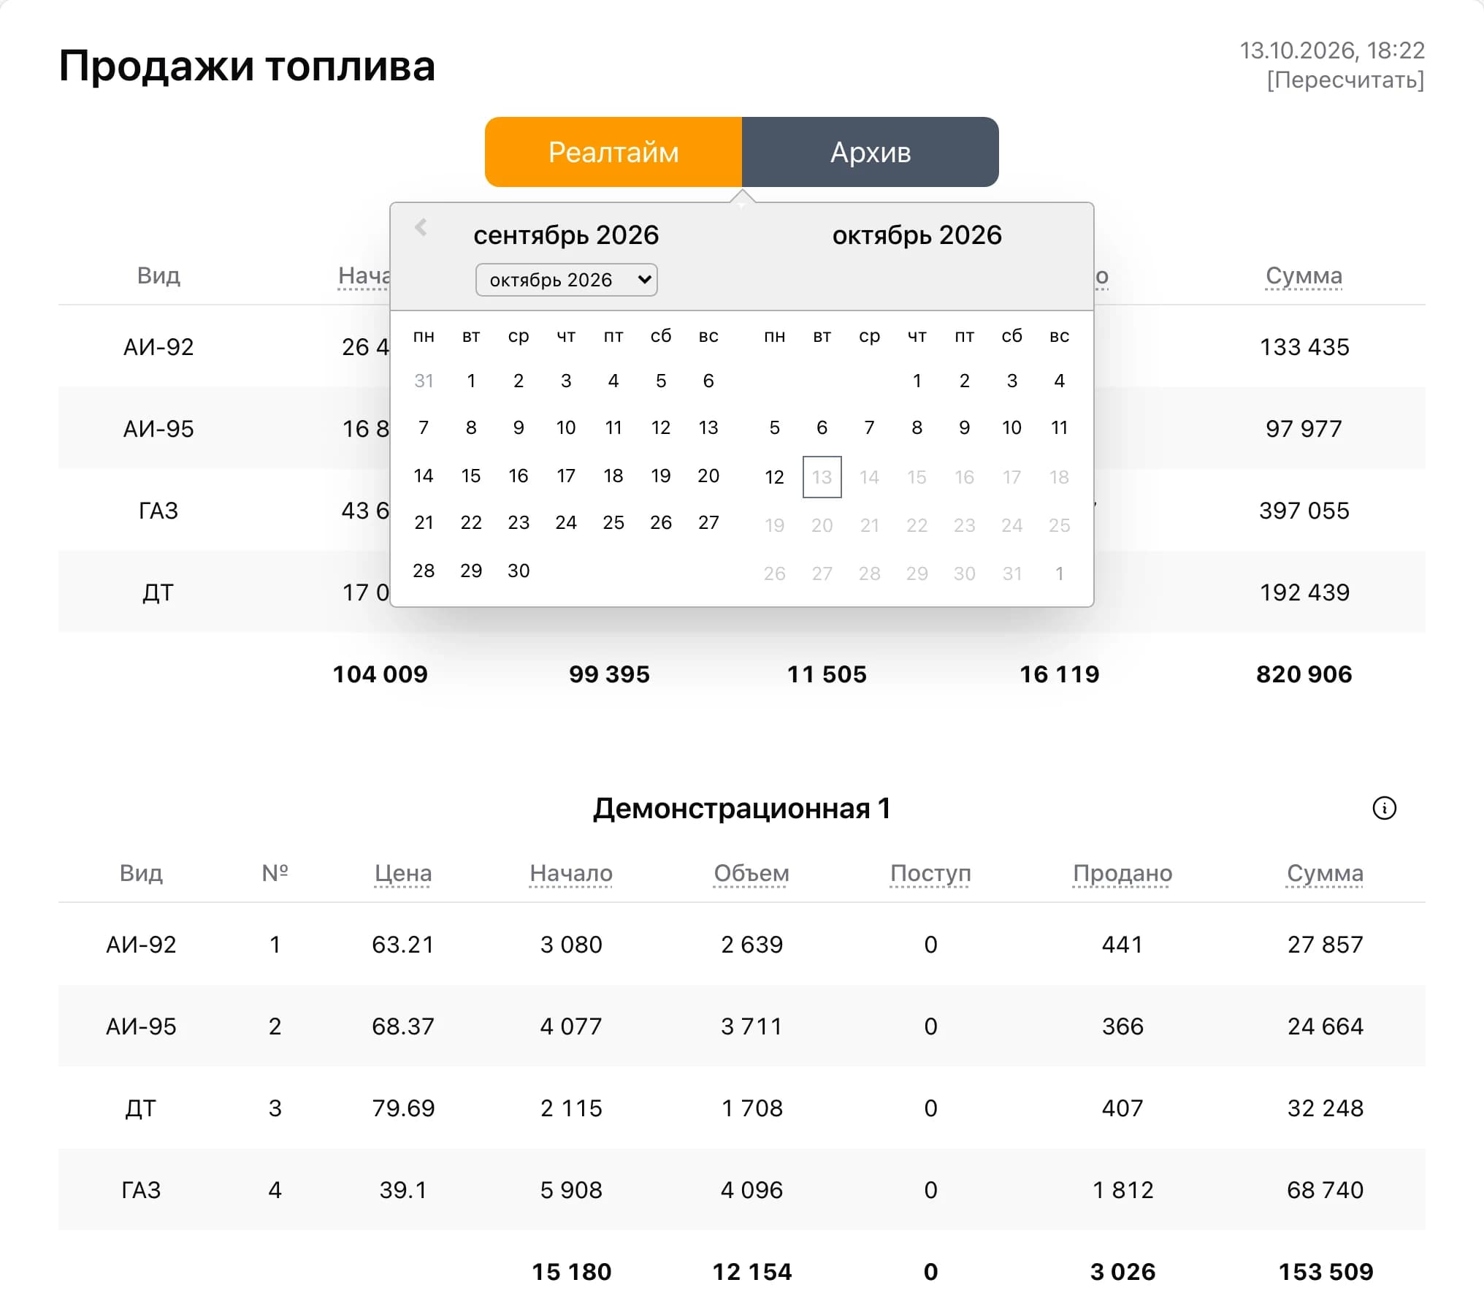This screenshot has width=1484, height=1315.
Task: Choose October 1 (Thursday) in the calendar
Action: tap(917, 381)
